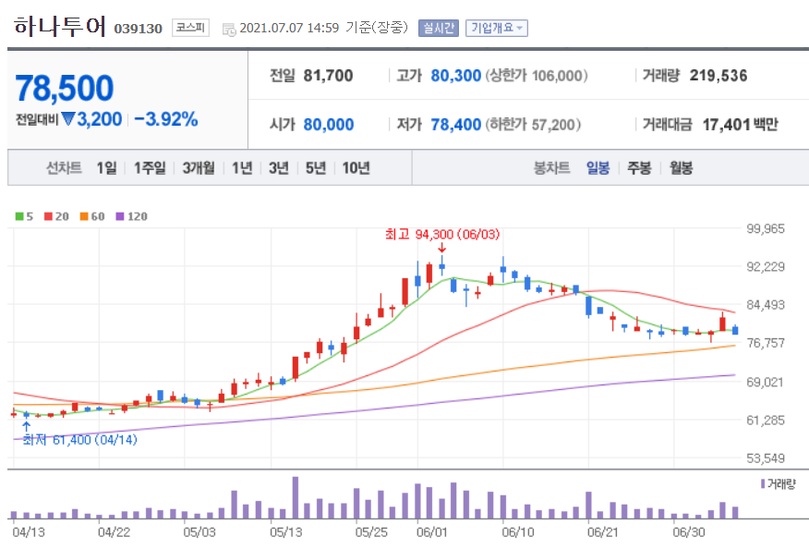Click the upper limit 상한가 106,000 text
Screen dimensions: 809x549
point(537,76)
